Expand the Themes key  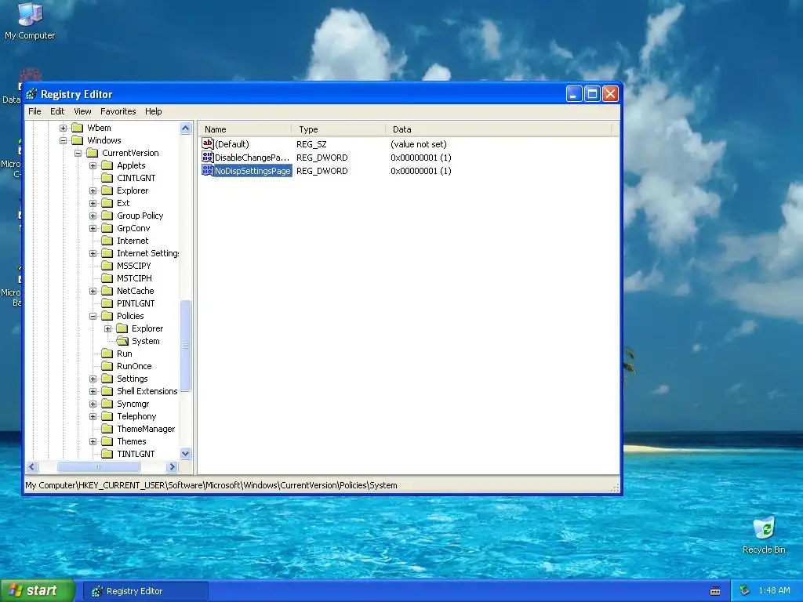click(x=93, y=441)
